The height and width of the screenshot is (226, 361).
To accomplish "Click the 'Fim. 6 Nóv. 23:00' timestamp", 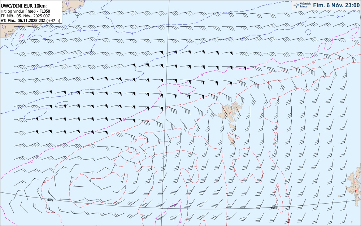I will 336,5.
